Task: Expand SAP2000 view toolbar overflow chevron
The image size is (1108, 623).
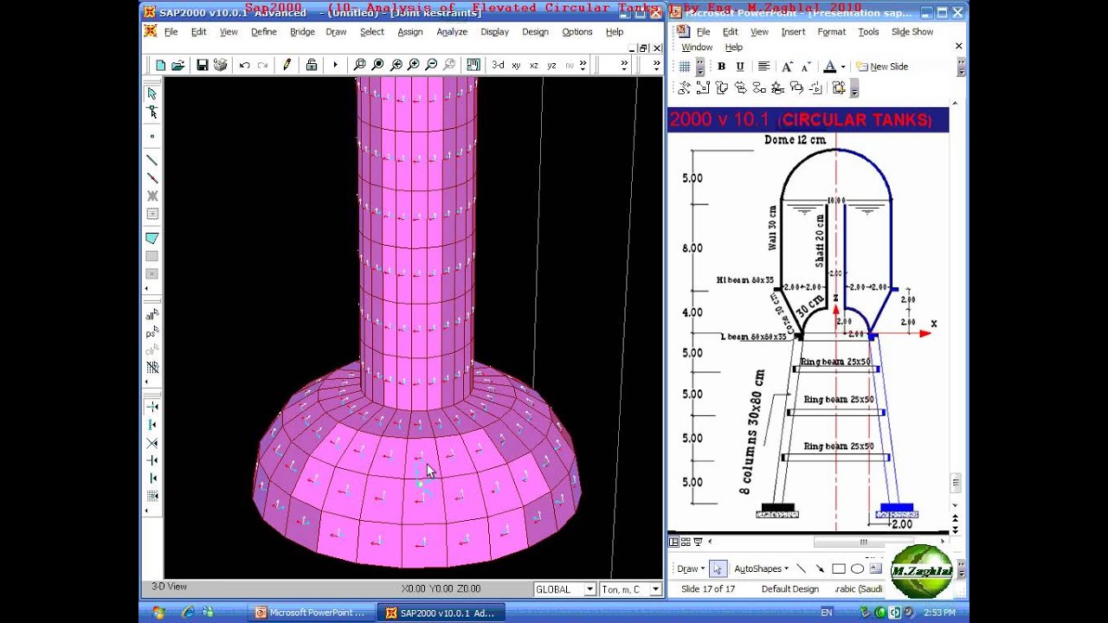Action: click(x=583, y=65)
